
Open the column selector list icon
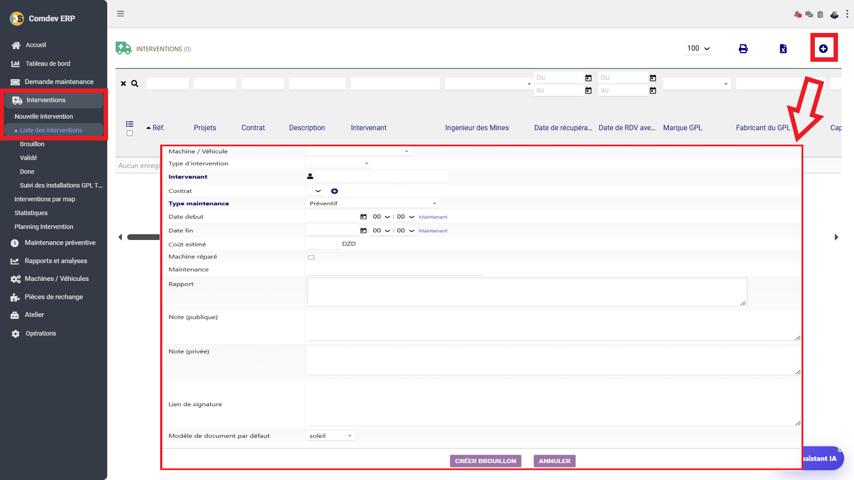click(x=129, y=124)
